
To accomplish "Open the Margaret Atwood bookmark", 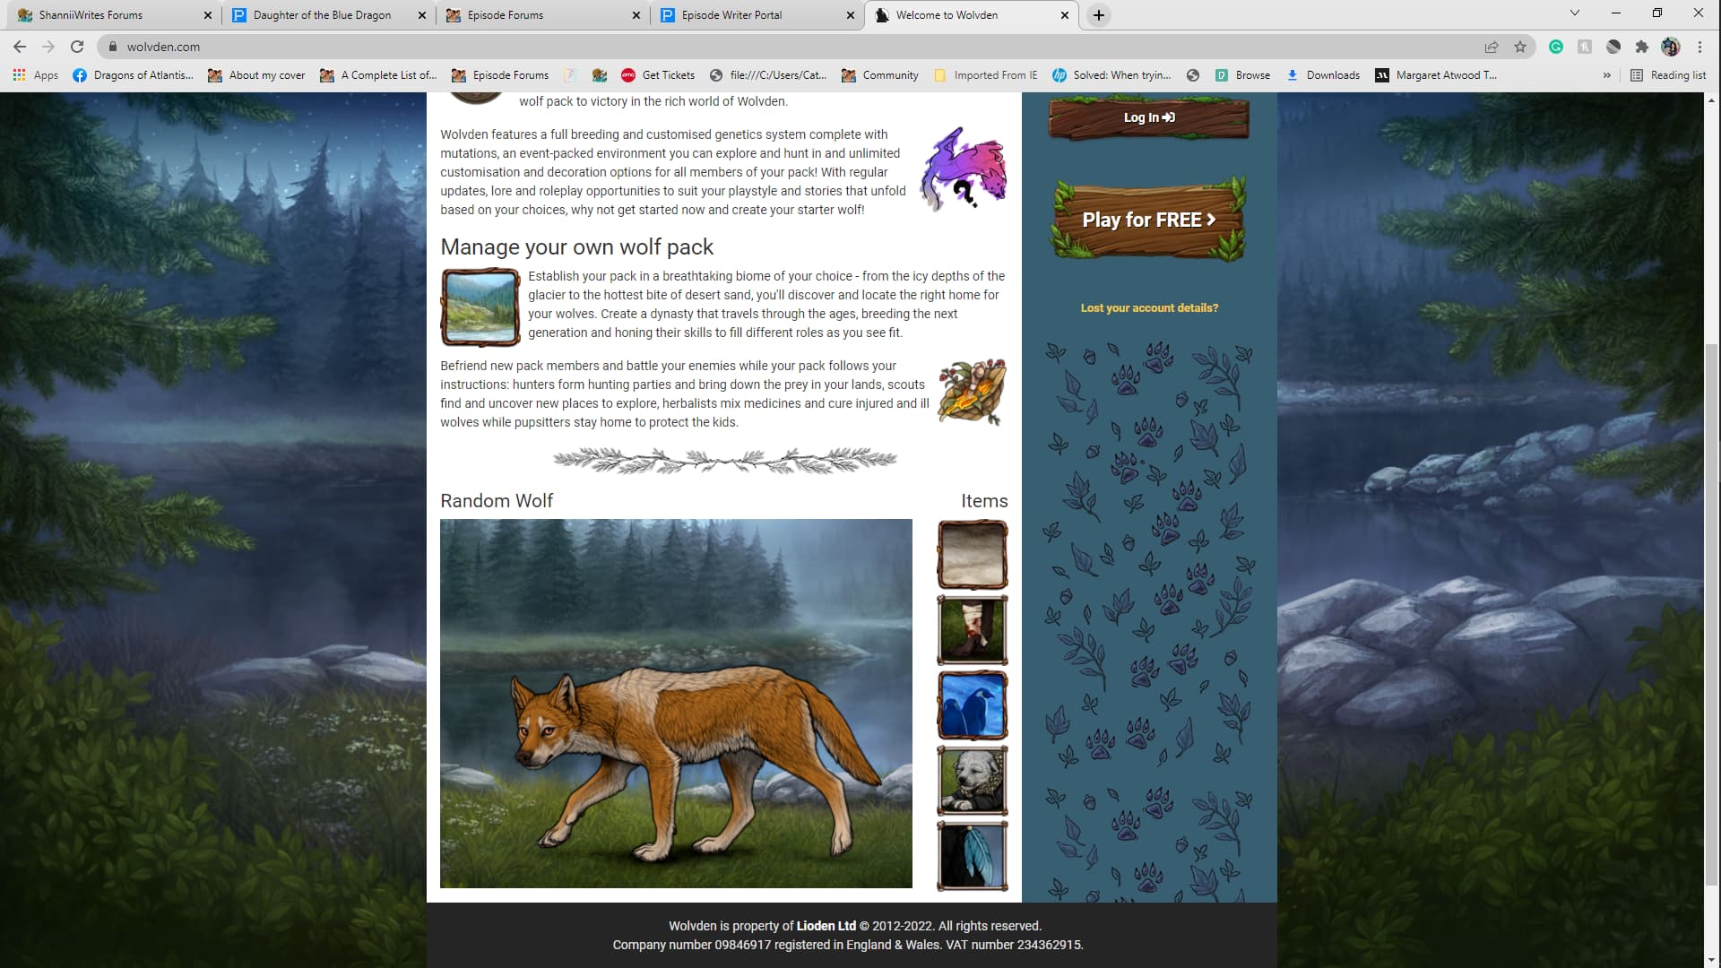I will tap(1436, 75).
